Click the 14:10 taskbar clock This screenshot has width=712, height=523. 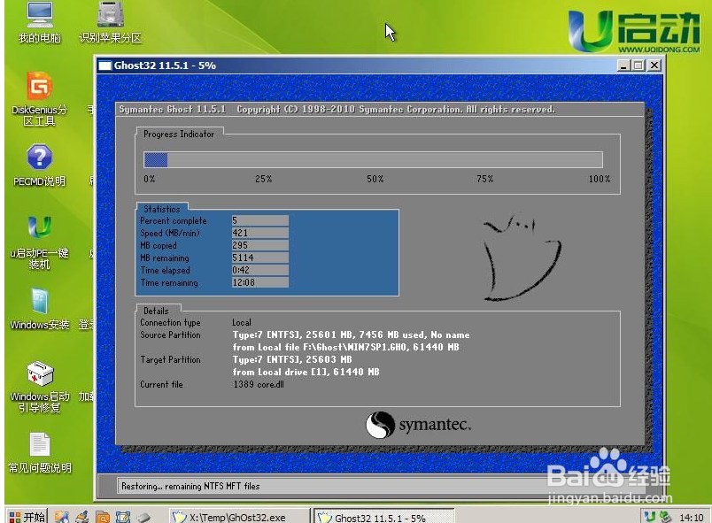(x=691, y=517)
